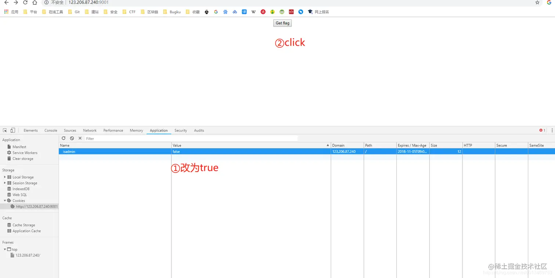The width and height of the screenshot is (555, 278).
Task: Sort cookies by Expires / Max-Age column
Action: tap(413, 145)
